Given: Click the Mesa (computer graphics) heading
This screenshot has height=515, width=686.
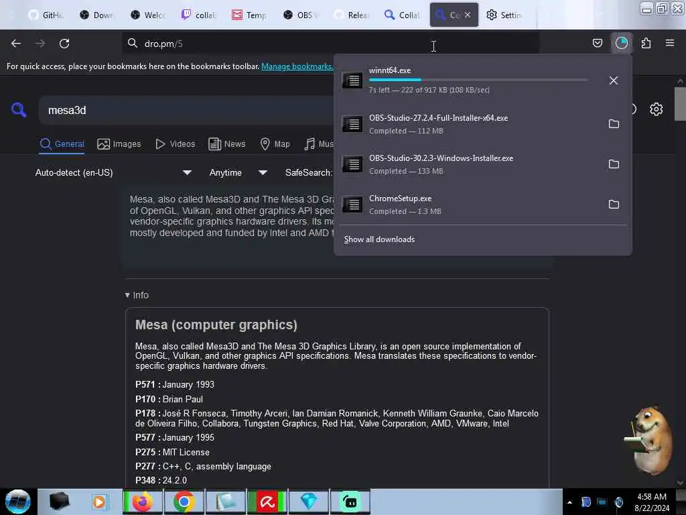Looking at the screenshot, I should [x=216, y=325].
